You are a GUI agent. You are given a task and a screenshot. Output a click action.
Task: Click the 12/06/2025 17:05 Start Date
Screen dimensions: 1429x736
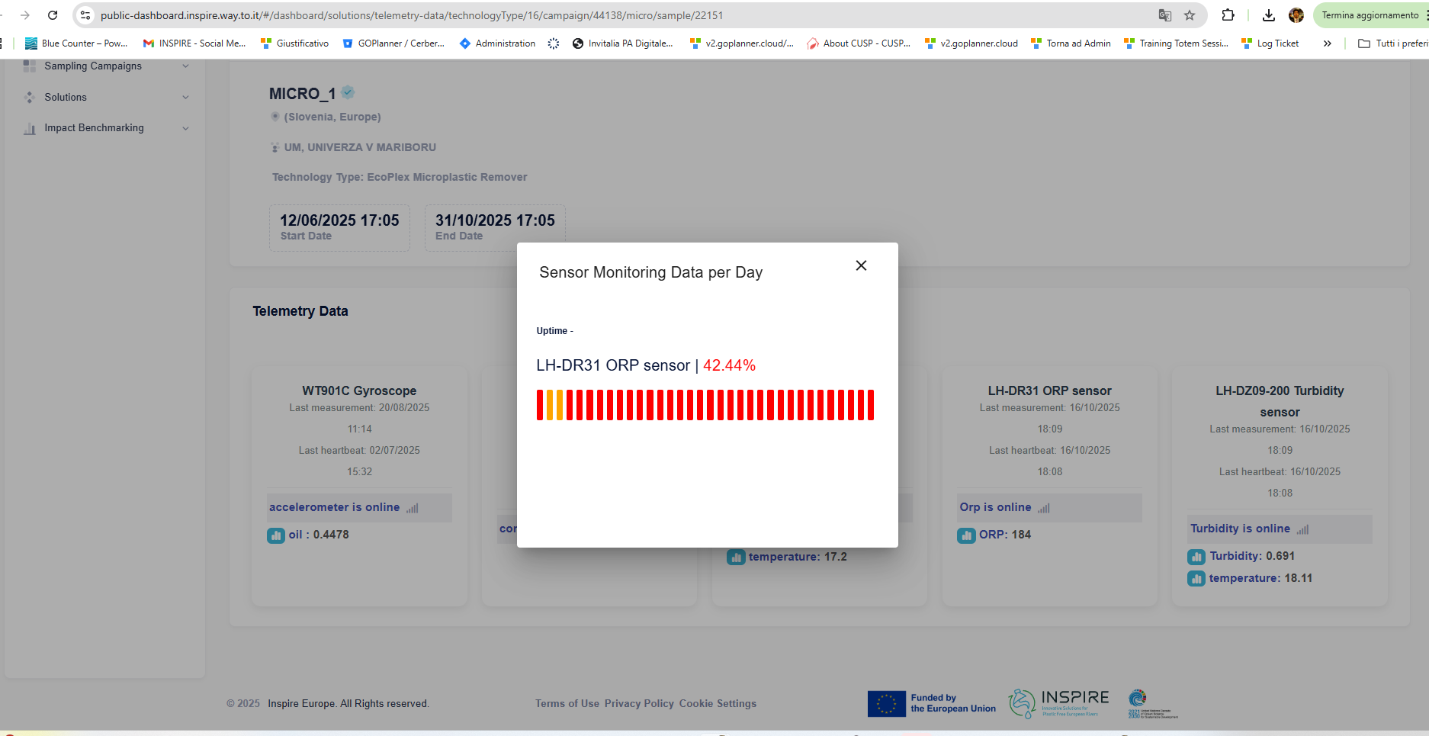click(339, 227)
